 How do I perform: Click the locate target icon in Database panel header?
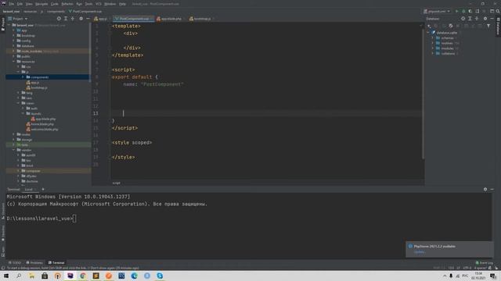(463, 19)
